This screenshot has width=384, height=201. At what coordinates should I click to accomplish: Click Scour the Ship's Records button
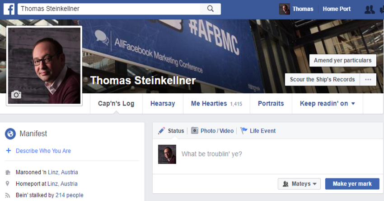323,80
